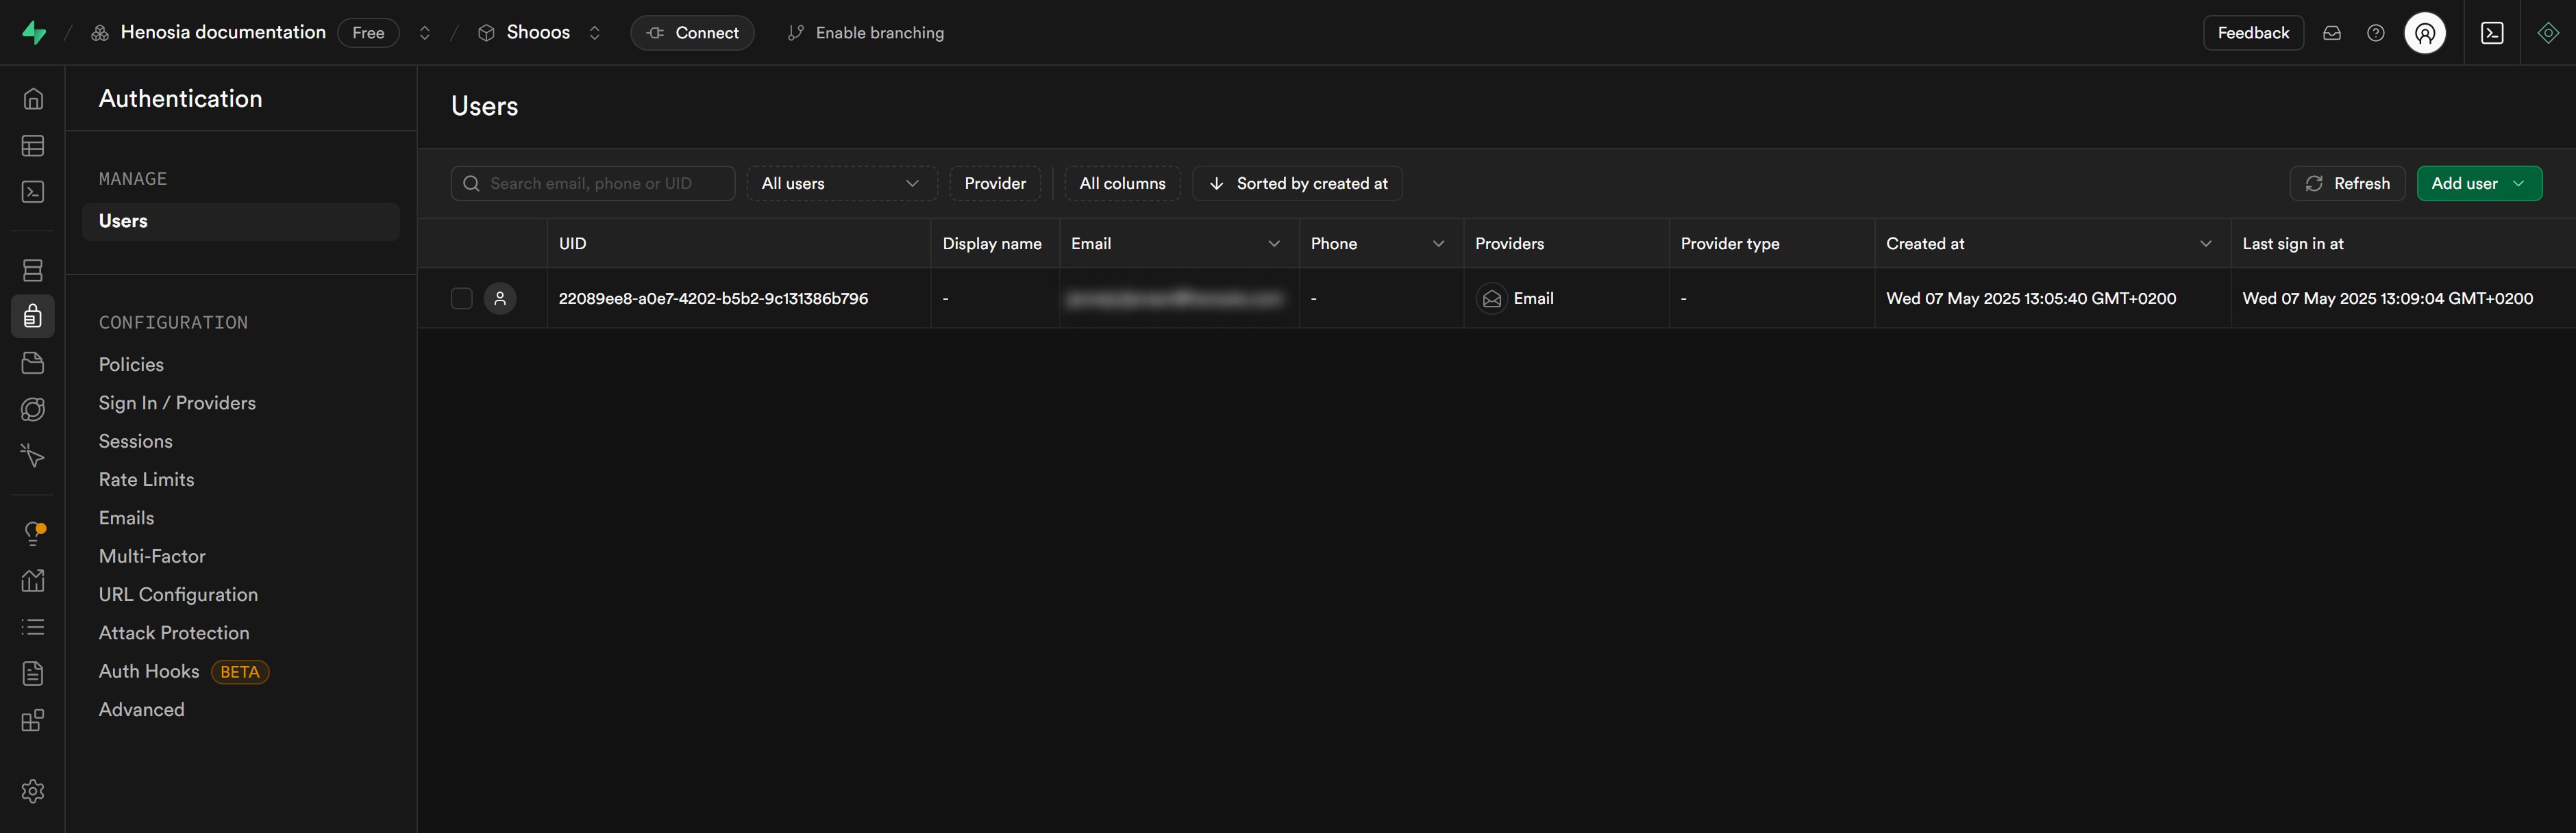
Task: Open organization switcher chevrons beside Free badge
Action: [425, 33]
